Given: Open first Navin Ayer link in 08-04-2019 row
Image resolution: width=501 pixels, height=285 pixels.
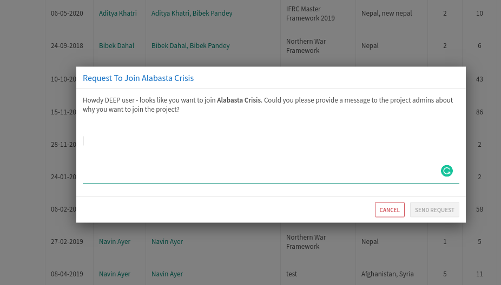Looking at the screenshot, I should tap(114, 274).
